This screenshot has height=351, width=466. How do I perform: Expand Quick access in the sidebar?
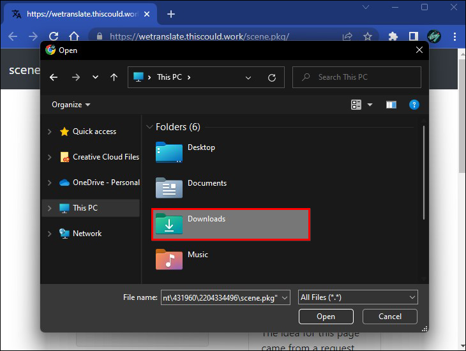50,131
